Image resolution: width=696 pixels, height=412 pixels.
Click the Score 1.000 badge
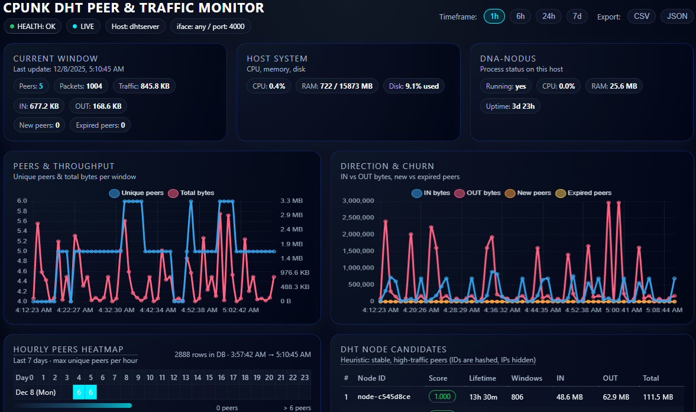point(442,397)
